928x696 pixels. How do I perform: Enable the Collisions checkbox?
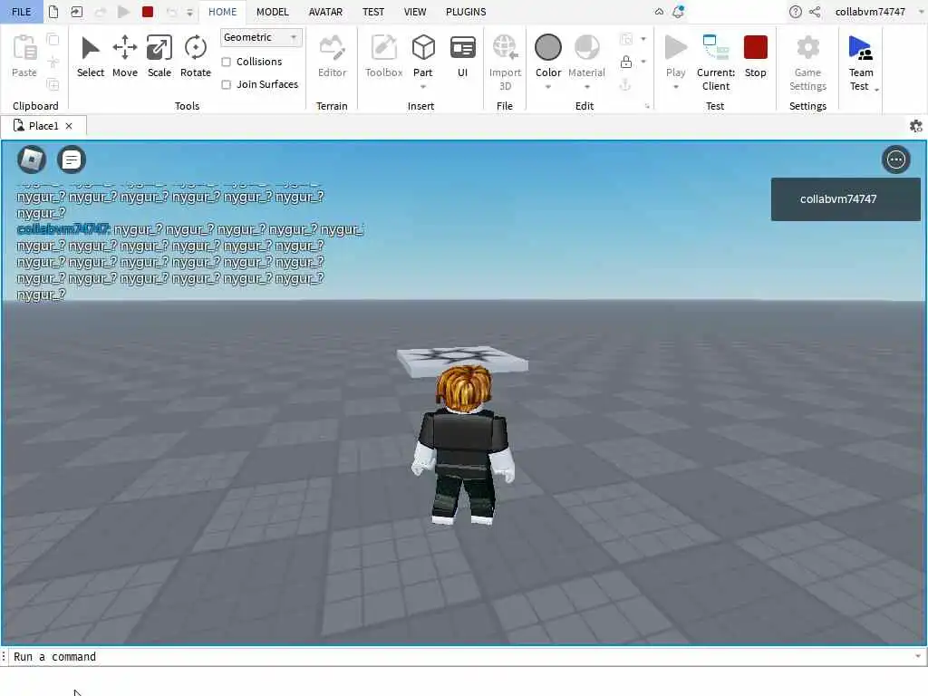(226, 62)
